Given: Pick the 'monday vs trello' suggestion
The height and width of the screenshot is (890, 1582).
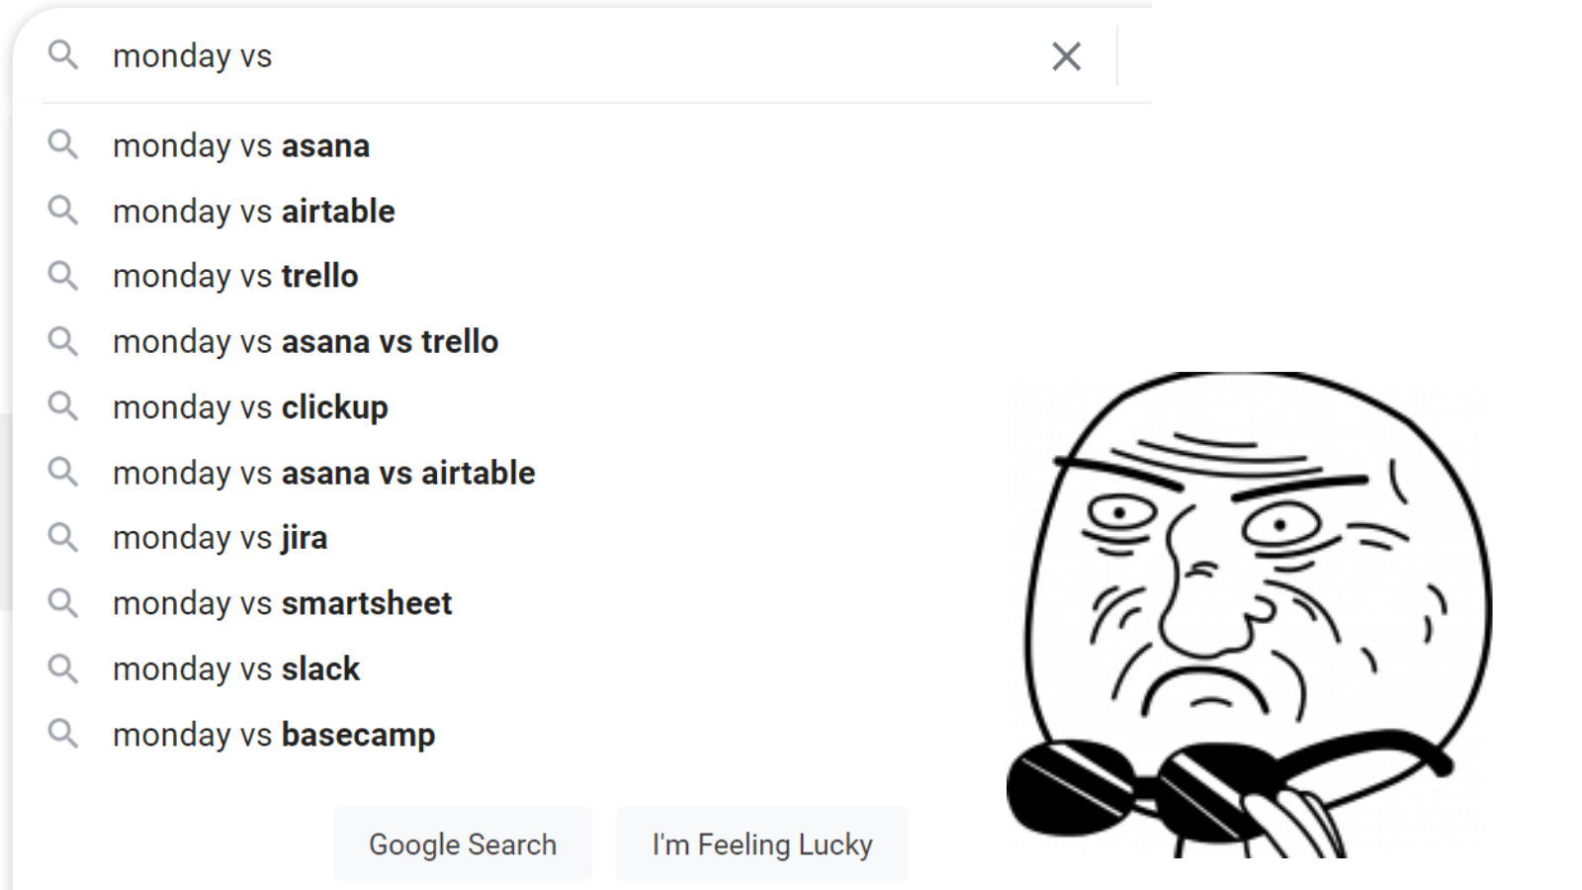Looking at the screenshot, I should [x=235, y=276].
